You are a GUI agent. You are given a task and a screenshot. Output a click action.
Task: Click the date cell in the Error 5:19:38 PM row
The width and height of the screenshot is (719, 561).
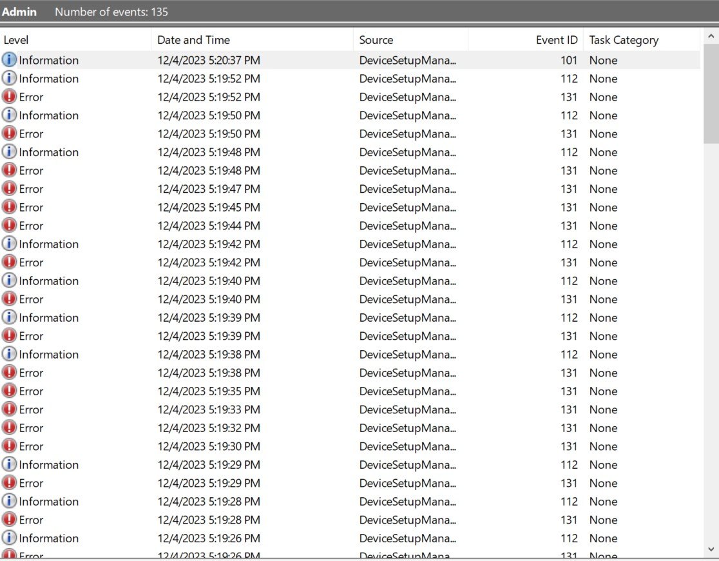[209, 373]
